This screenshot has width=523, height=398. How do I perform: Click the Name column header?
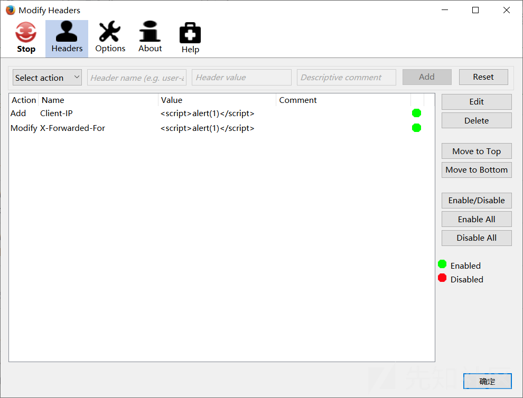[x=98, y=100]
